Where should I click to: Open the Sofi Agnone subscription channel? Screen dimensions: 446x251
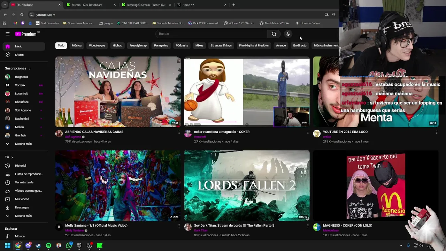click(24, 110)
